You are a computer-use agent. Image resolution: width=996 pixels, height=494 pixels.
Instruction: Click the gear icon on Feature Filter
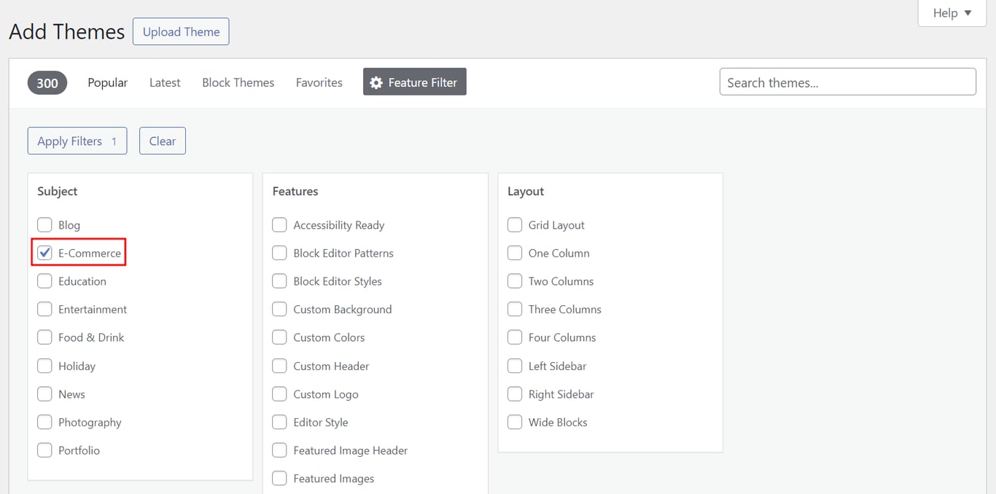point(376,82)
